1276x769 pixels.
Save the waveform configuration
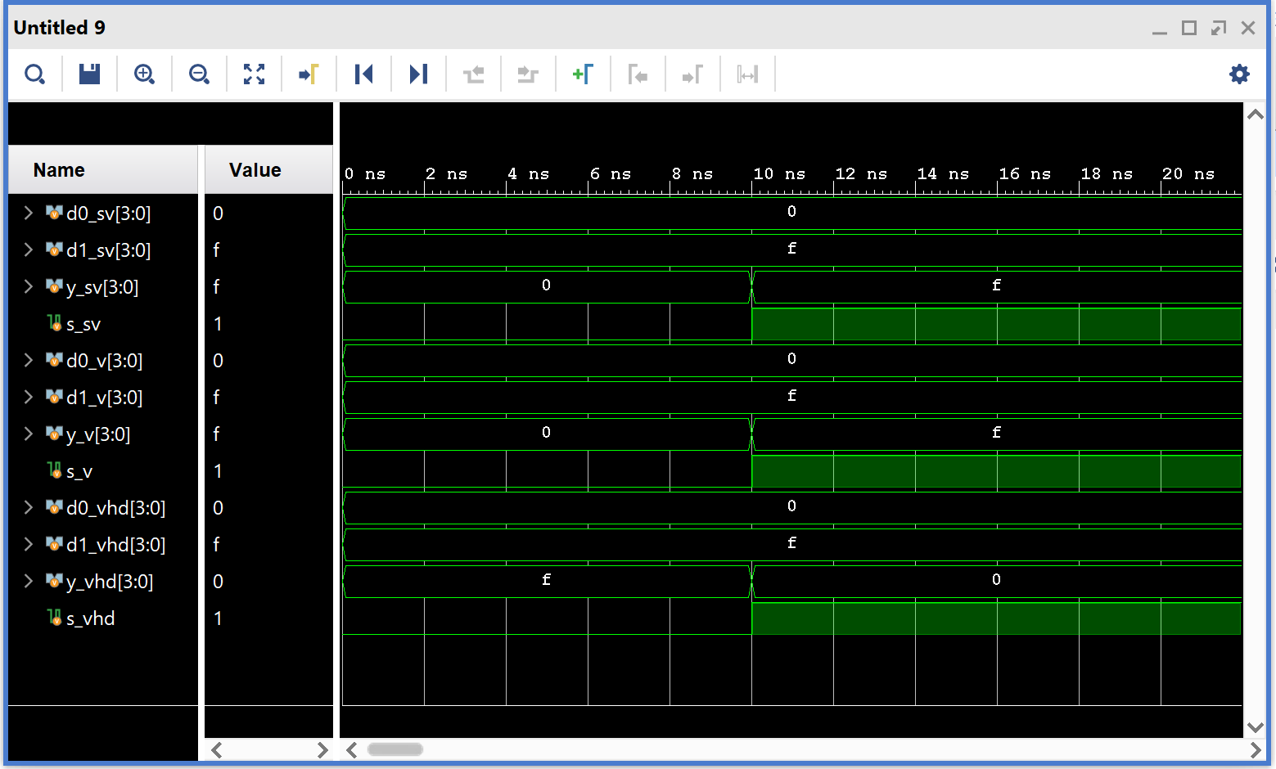(89, 74)
